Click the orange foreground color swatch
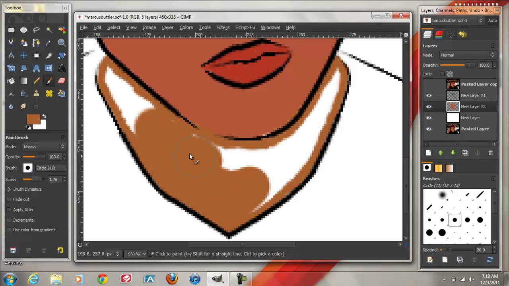509x286 pixels. tap(33, 118)
